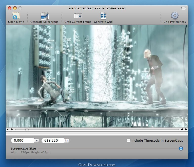Click the window title elephantsdream-720-h264-st-aac
The width and height of the screenshot is (194, 167).
97,8
